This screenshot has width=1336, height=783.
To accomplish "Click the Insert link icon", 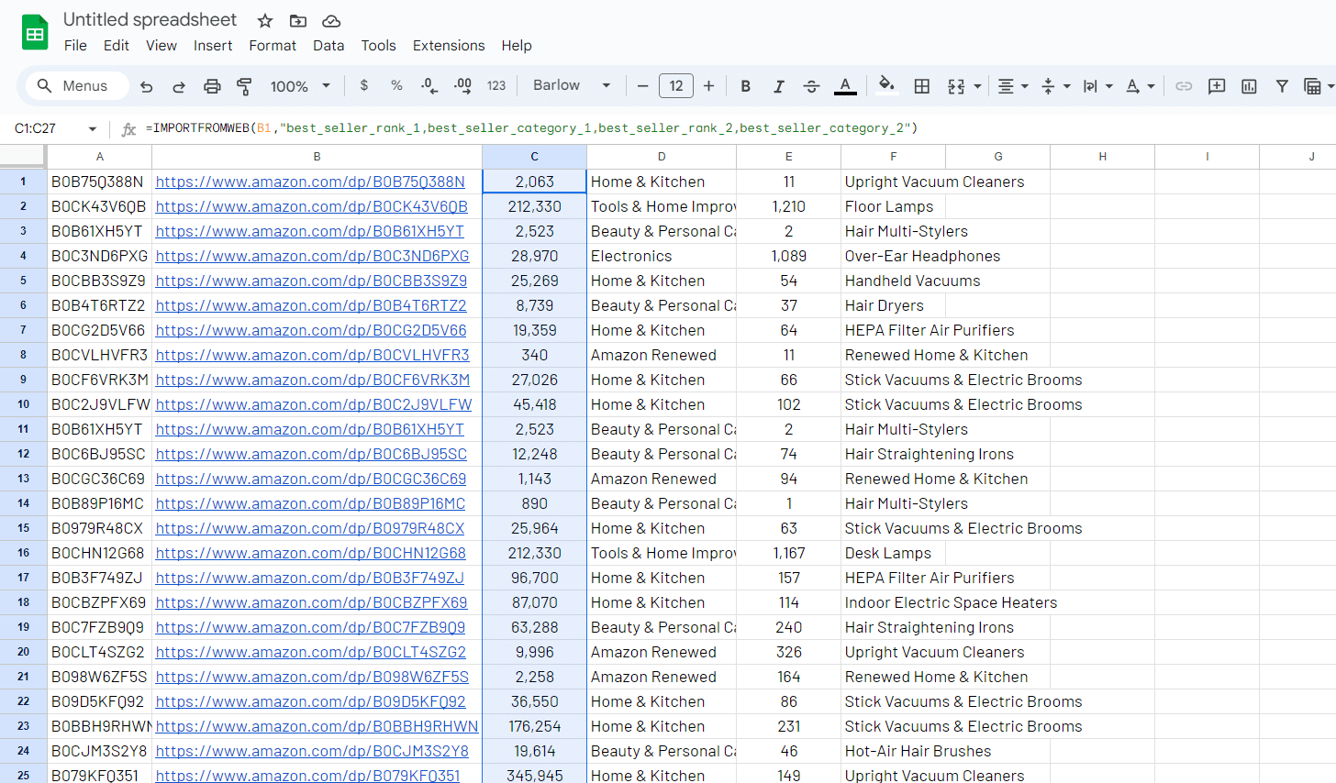I will [x=1184, y=86].
